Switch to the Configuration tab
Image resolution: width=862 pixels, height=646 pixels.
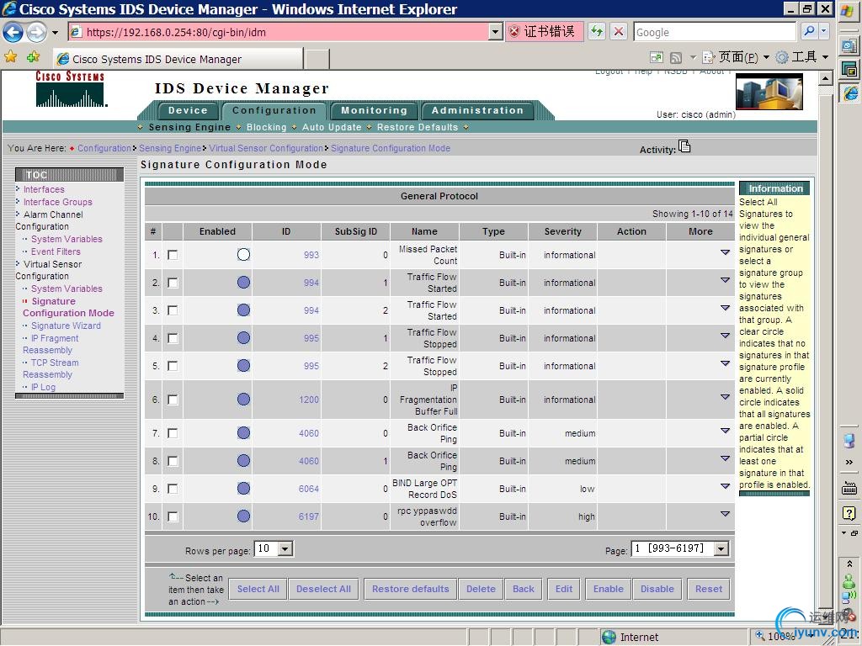(x=274, y=110)
